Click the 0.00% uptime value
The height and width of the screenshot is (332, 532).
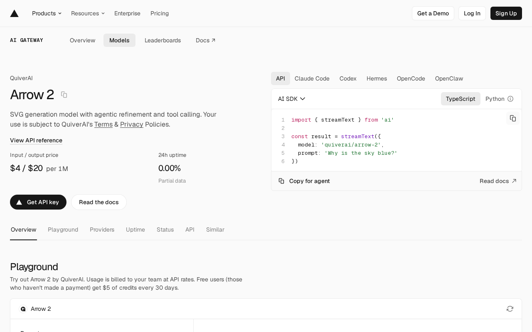click(170, 168)
